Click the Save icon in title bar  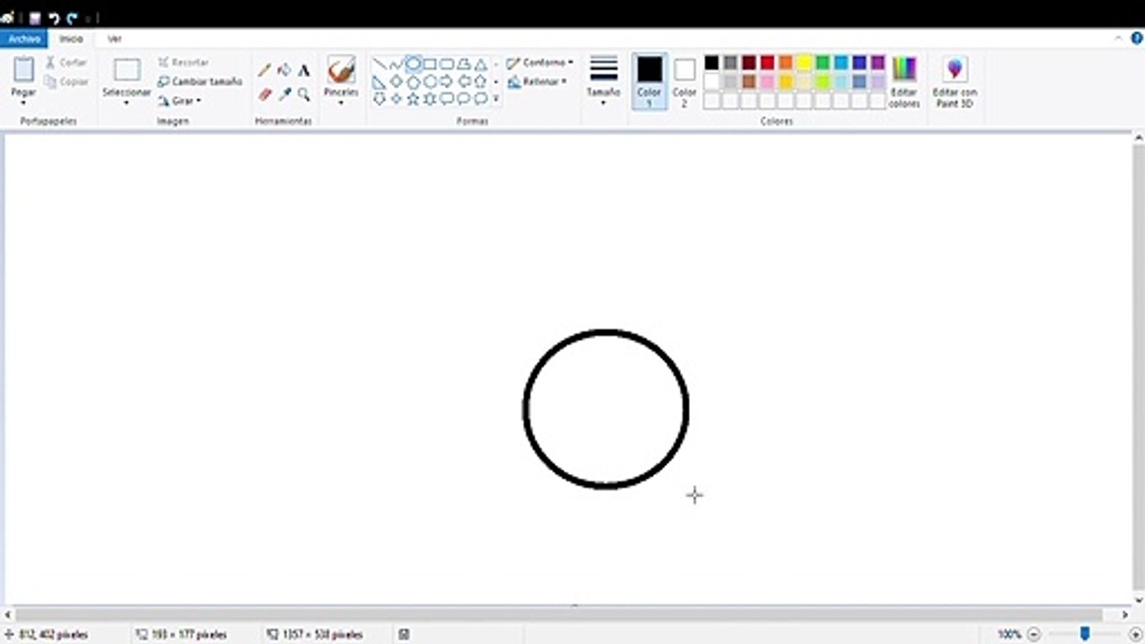(x=35, y=17)
